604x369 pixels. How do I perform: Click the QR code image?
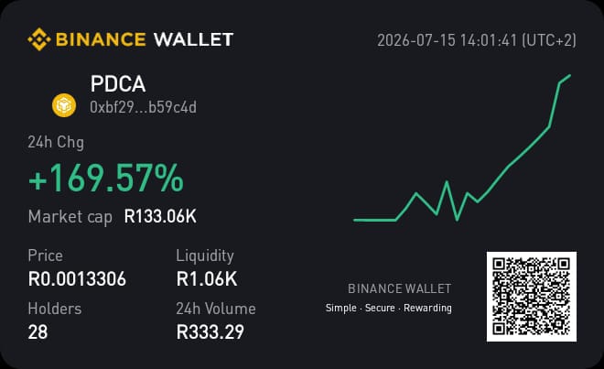(532, 297)
